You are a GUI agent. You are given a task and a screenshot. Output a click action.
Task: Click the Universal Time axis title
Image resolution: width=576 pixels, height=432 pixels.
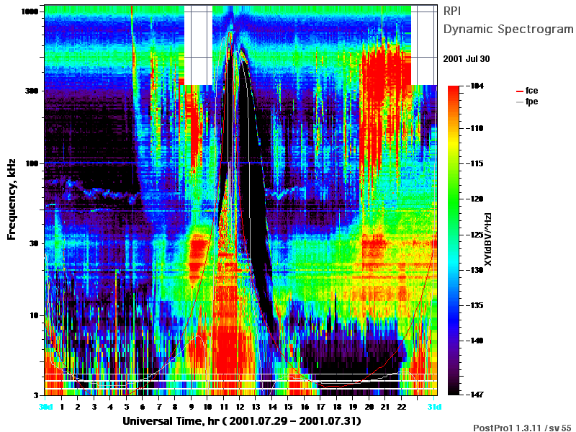pyautogui.click(x=242, y=421)
